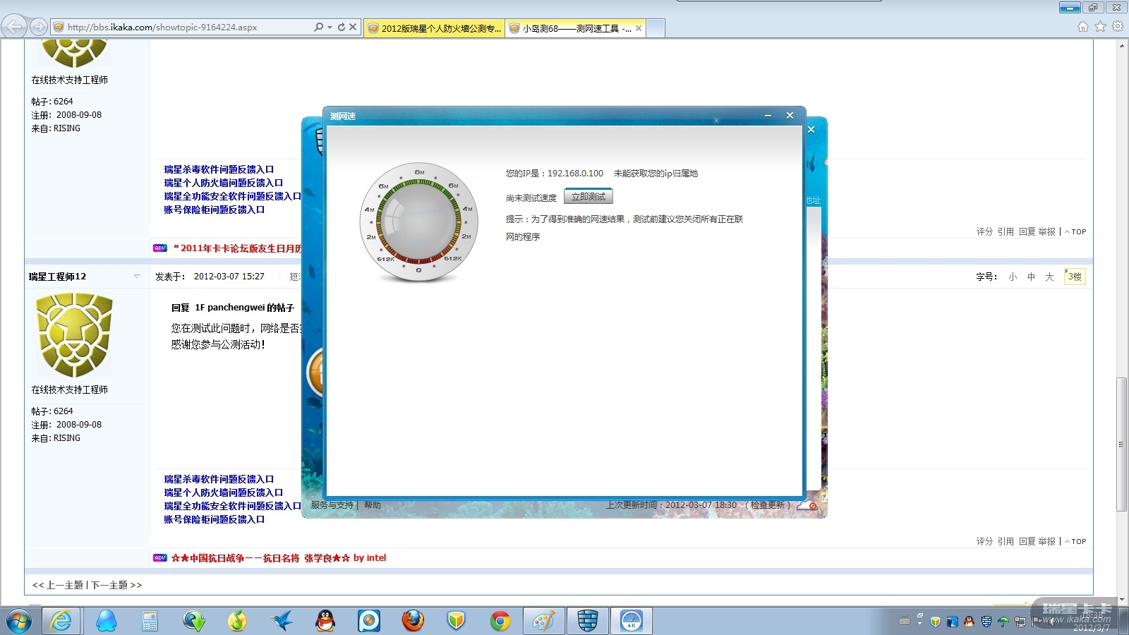This screenshot has width=1129, height=635.
Task: Select medium font size 中
Action: click(1031, 277)
